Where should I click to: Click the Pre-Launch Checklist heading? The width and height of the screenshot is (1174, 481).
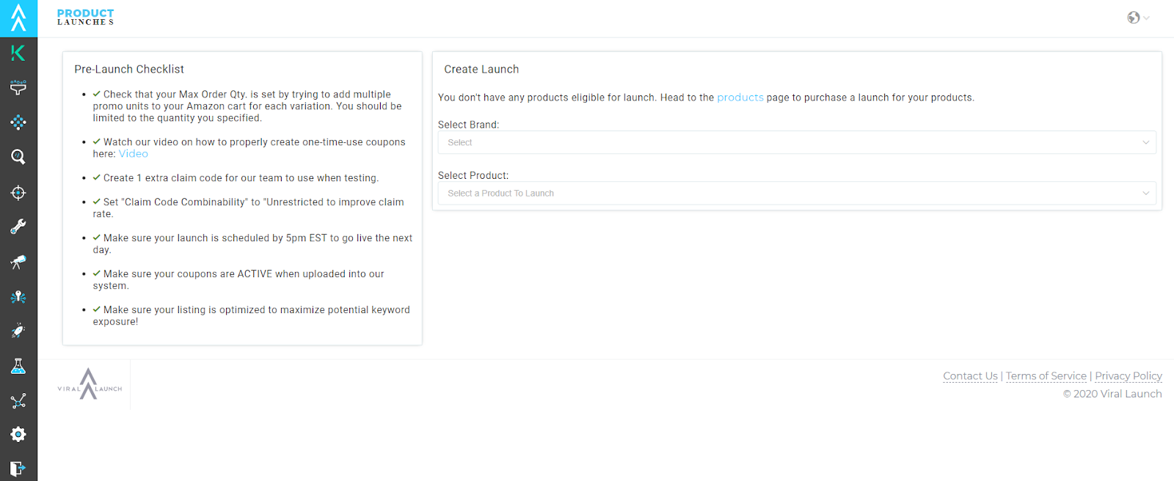pyautogui.click(x=129, y=69)
